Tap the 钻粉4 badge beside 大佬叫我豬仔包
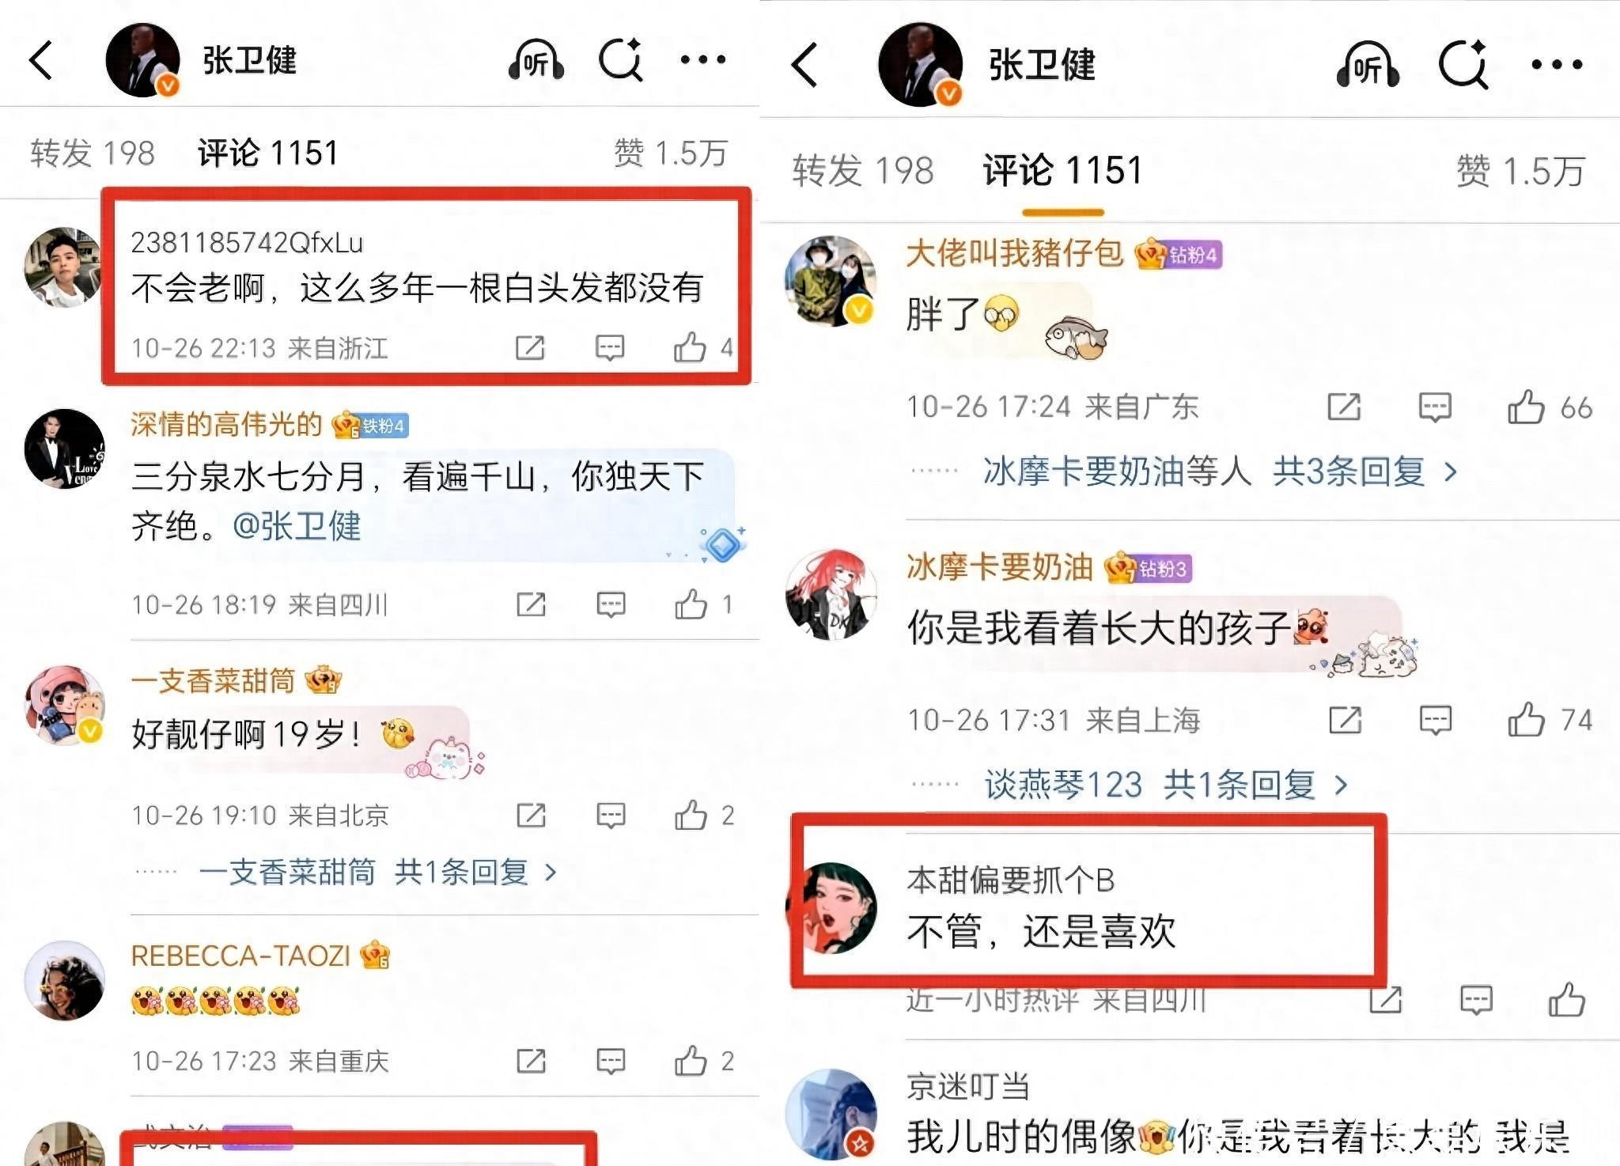Viewport: 1620px width, 1166px height. (1179, 255)
